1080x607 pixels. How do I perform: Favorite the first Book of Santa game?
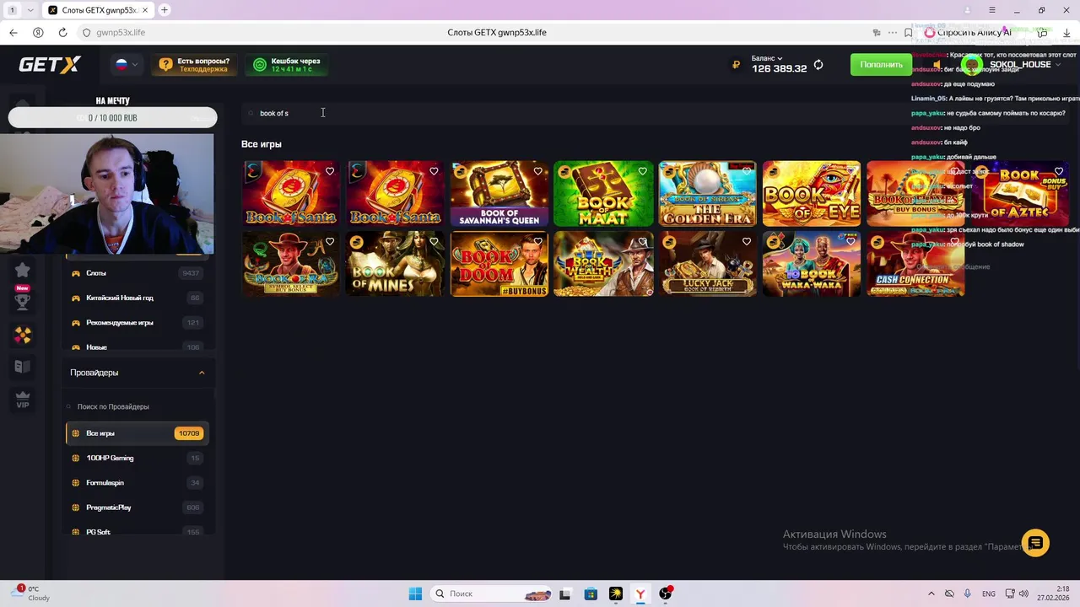330,171
